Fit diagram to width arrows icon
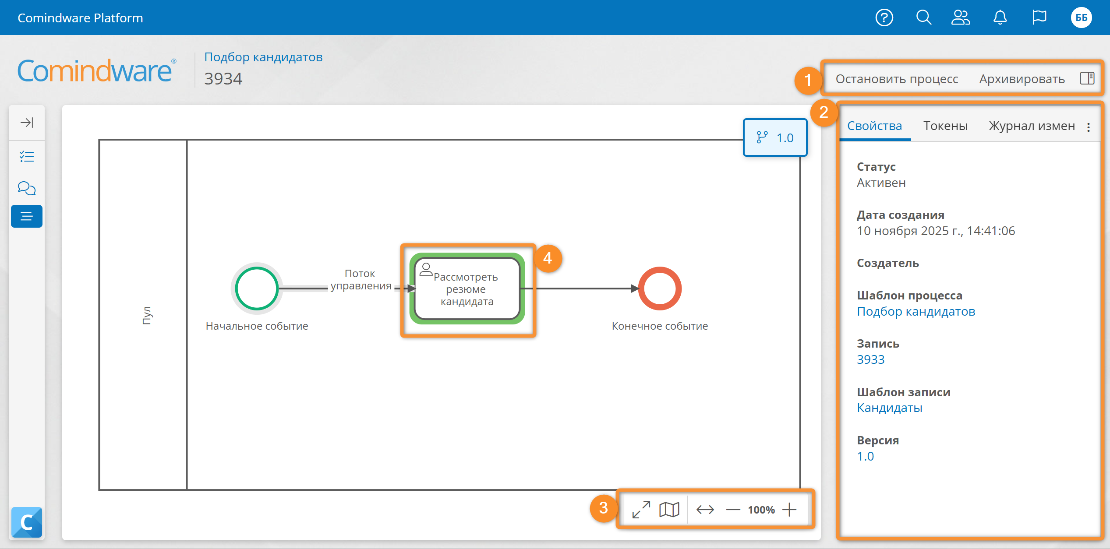 pos(705,510)
